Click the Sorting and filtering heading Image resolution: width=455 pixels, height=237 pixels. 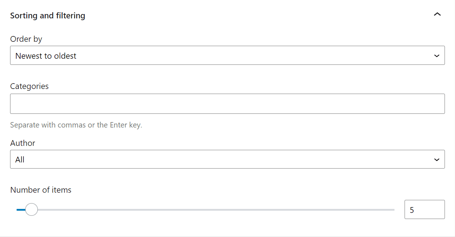48,15
